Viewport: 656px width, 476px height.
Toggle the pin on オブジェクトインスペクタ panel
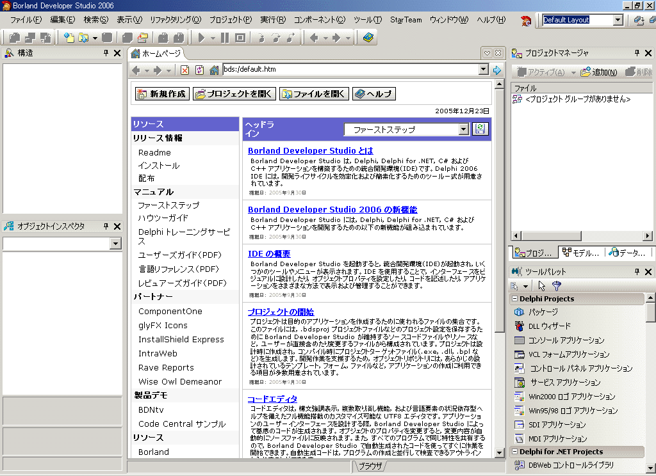(106, 226)
